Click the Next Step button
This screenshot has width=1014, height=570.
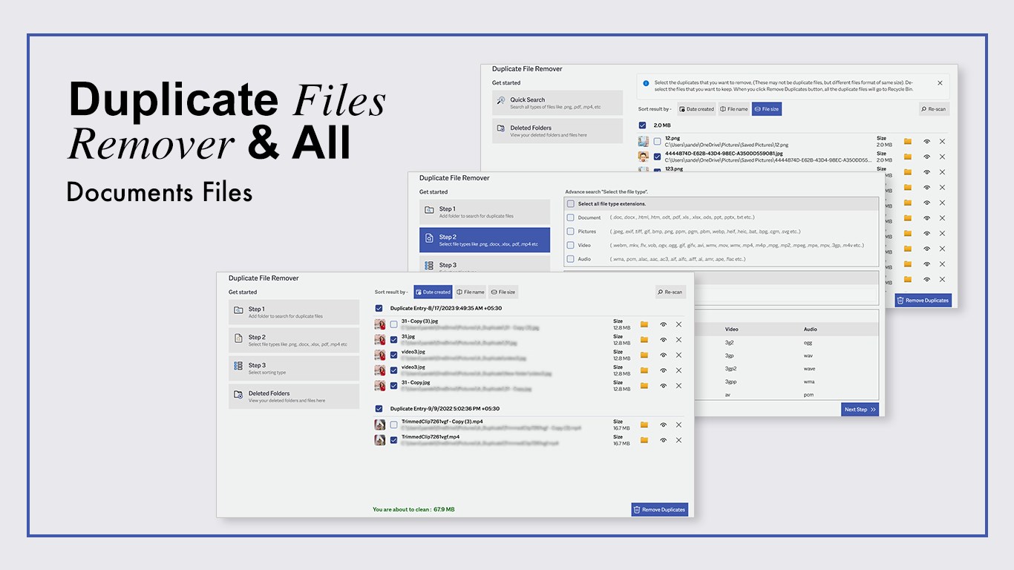coord(860,410)
